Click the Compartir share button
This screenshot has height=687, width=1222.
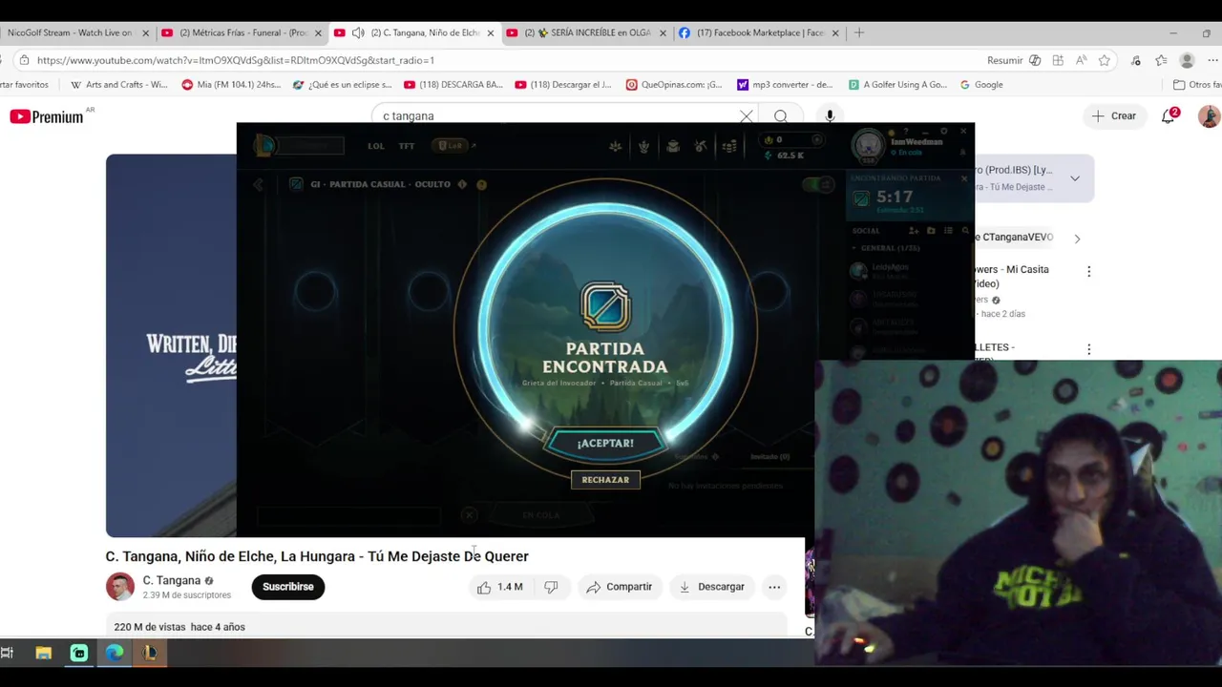coord(620,587)
